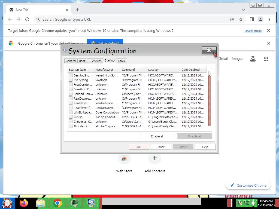Sort by the Location column header
The width and height of the screenshot is (279, 209).
(163, 69)
